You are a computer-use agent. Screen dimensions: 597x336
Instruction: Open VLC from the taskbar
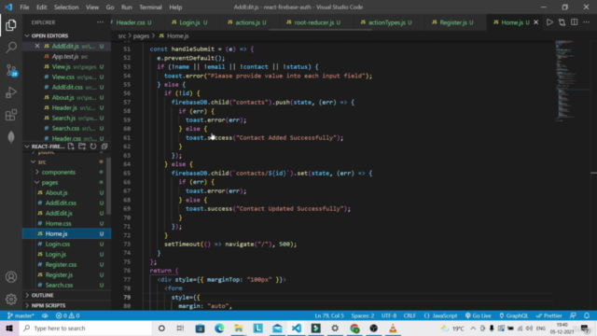click(x=393, y=328)
